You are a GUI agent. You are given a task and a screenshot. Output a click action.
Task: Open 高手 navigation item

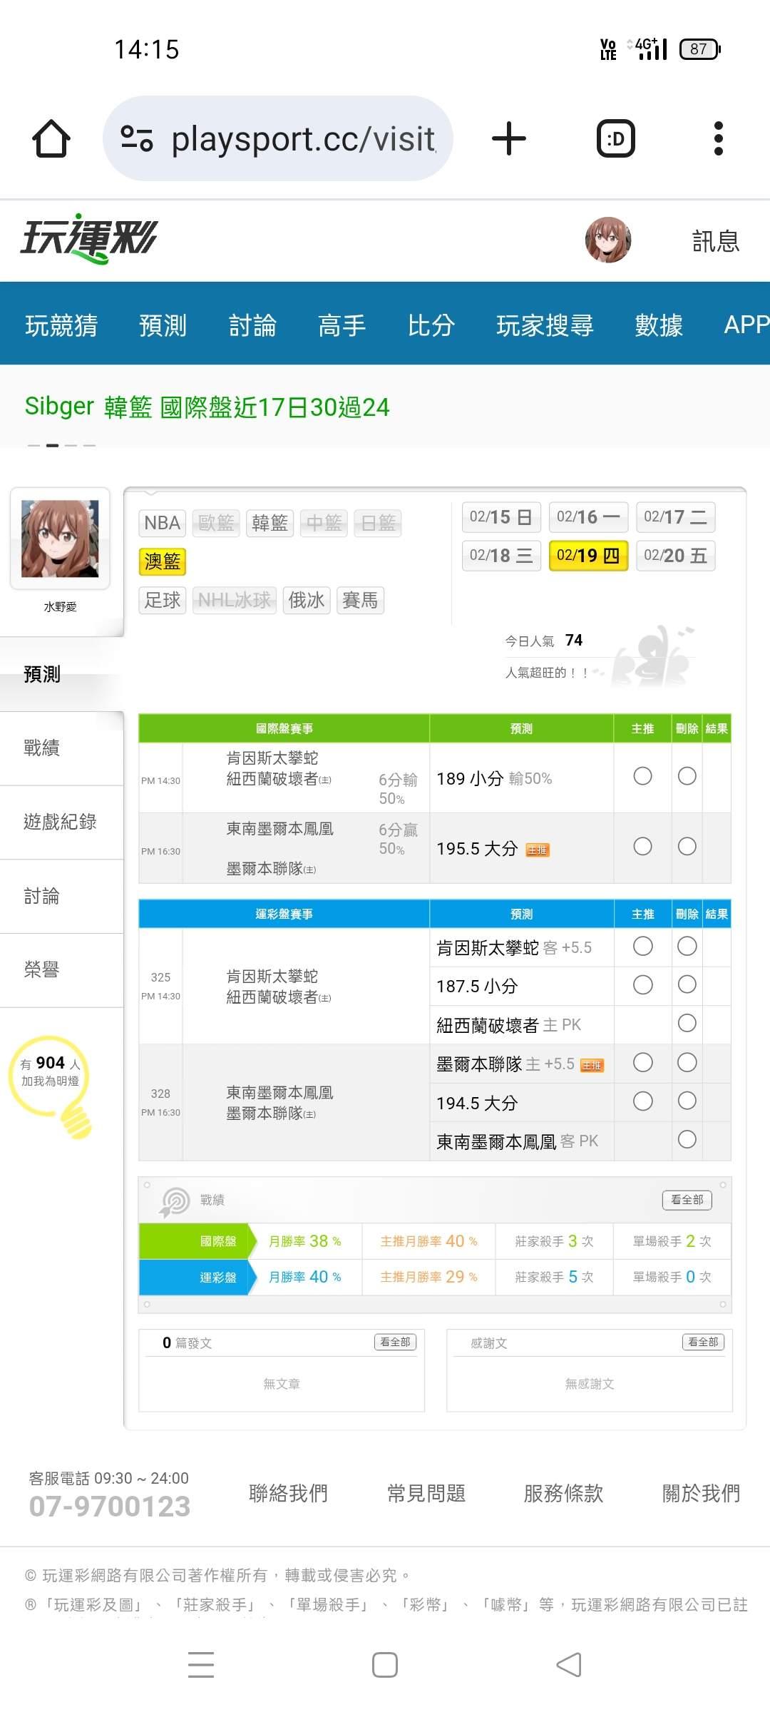click(342, 325)
